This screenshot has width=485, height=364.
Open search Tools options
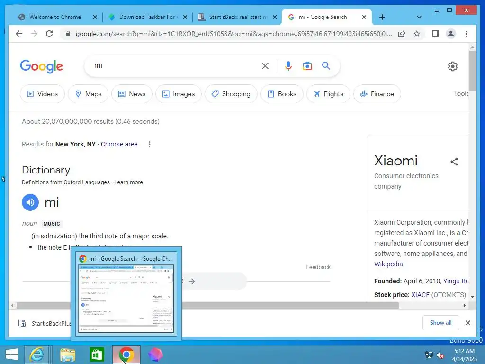coord(461,93)
